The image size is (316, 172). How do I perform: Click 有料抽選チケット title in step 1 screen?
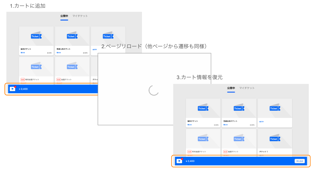point(32,80)
